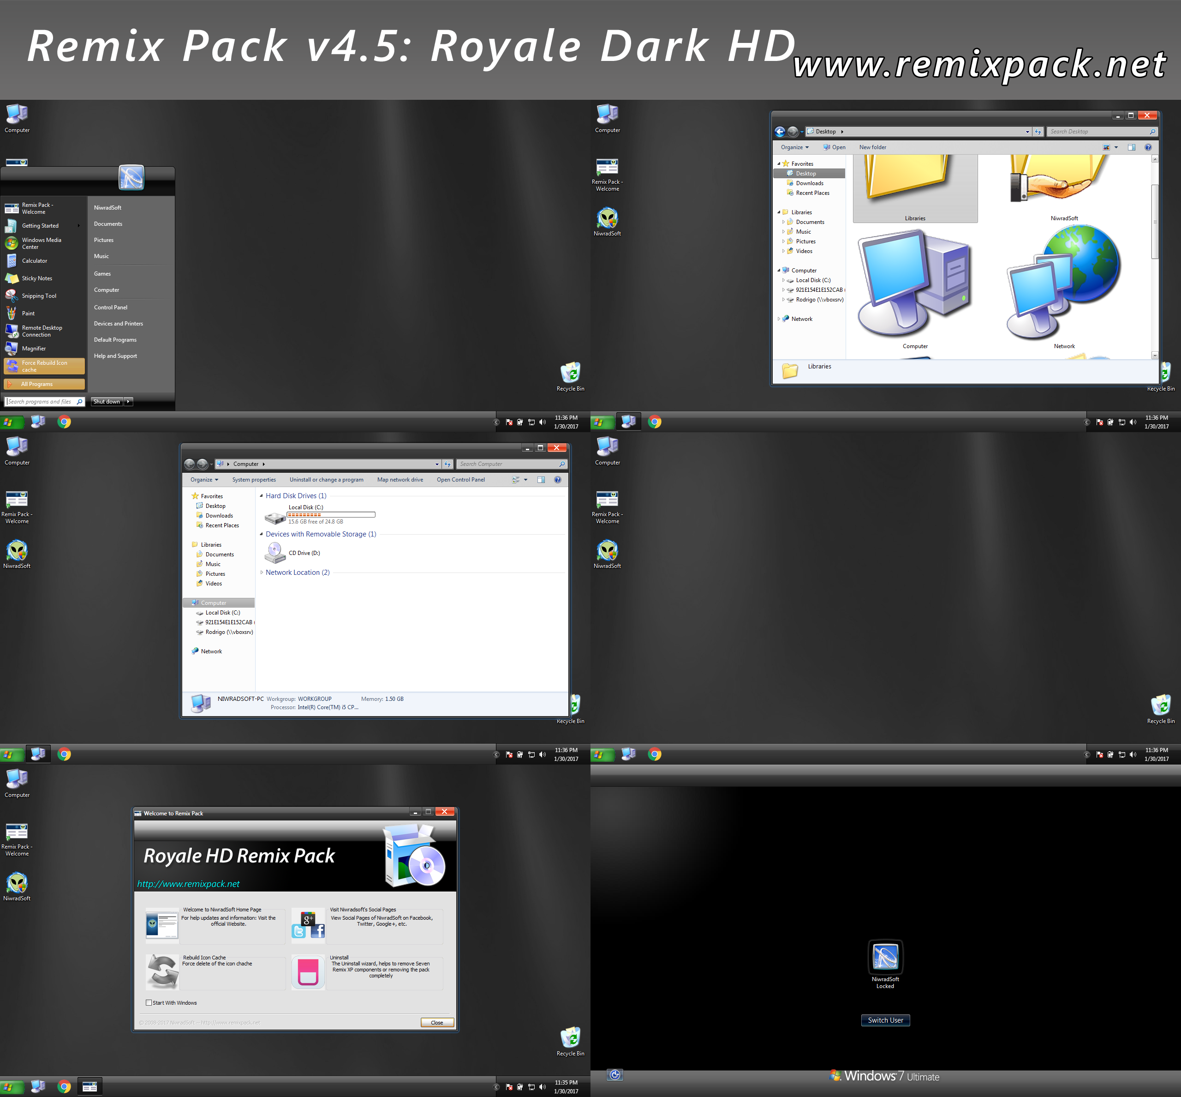Click the Start menu user account picture
Viewport: 1181px width, 1097px height.
(131, 177)
